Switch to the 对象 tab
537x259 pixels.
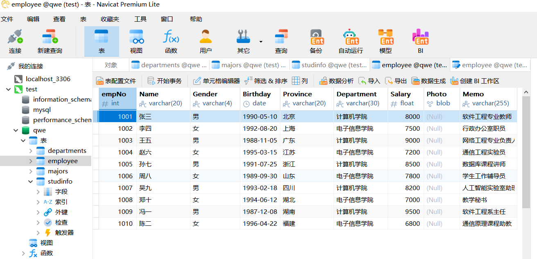point(111,65)
